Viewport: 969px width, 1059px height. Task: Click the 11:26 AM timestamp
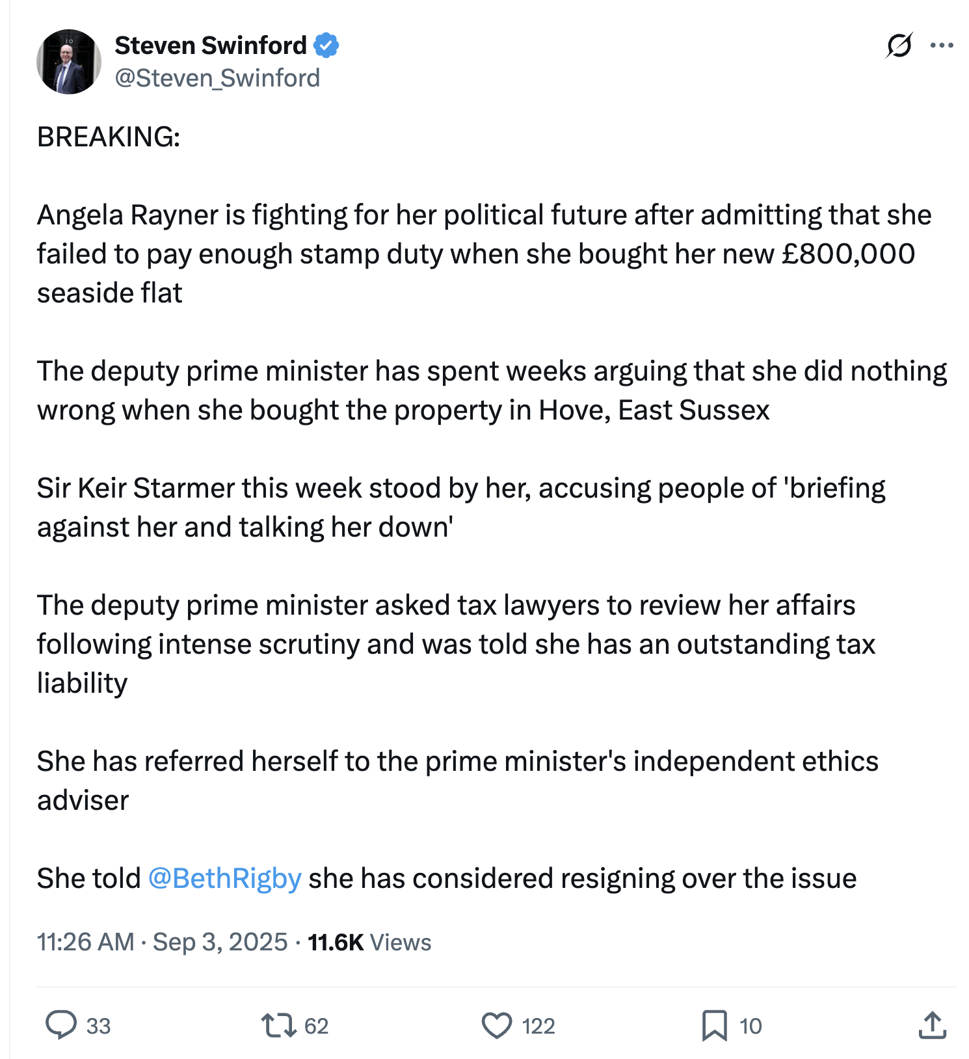(x=85, y=942)
